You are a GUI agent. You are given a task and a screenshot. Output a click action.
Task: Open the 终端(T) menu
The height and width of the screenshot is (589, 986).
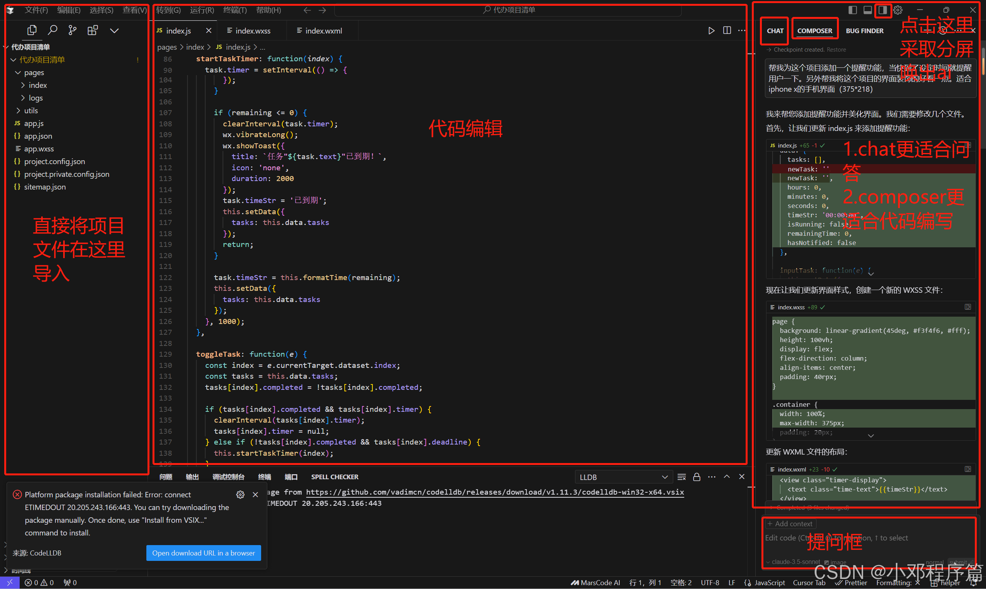[x=235, y=10]
